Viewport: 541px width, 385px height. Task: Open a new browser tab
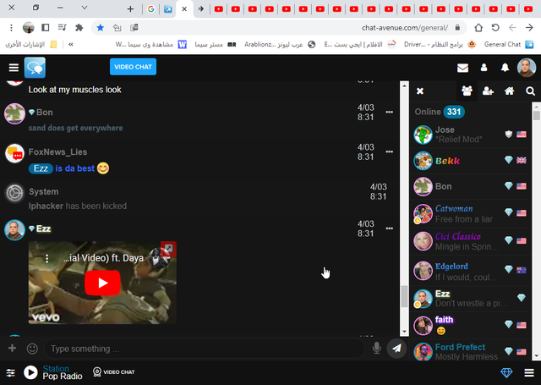130,9
